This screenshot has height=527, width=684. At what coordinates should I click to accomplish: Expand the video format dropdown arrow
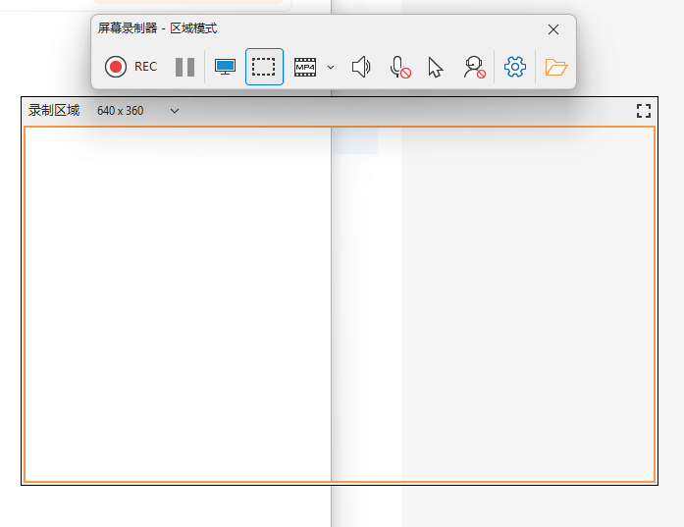331,67
